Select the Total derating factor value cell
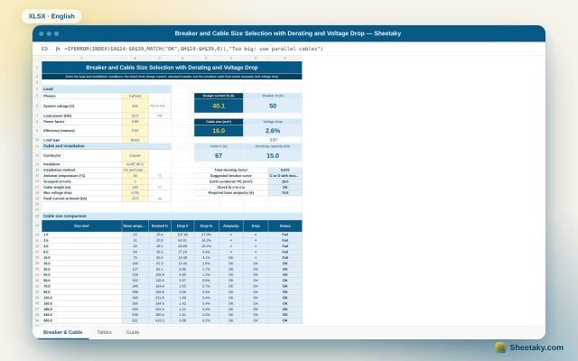 coord(285,171)
